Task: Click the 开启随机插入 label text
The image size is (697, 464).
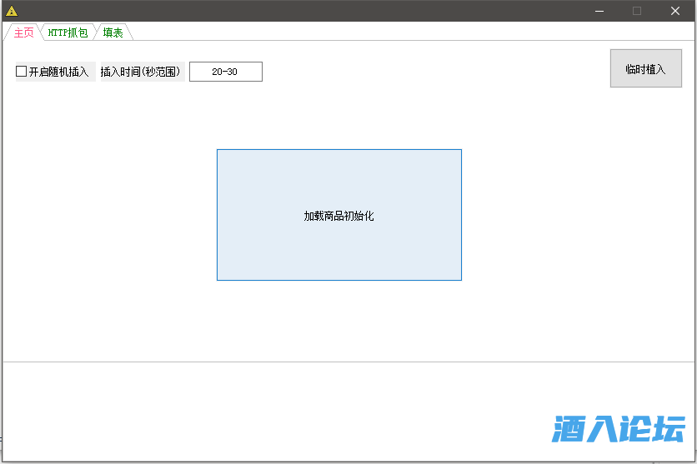Action: click(58, 72)
